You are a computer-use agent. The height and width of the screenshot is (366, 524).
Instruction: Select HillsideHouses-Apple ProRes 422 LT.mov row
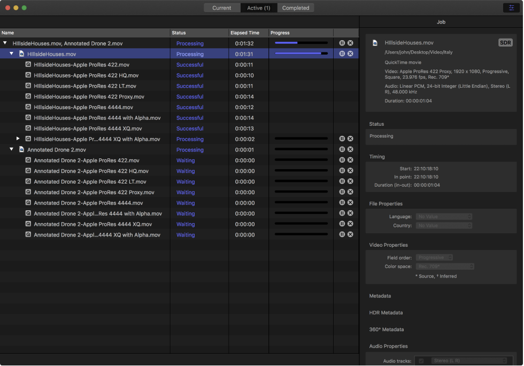[x=84, y=86]
